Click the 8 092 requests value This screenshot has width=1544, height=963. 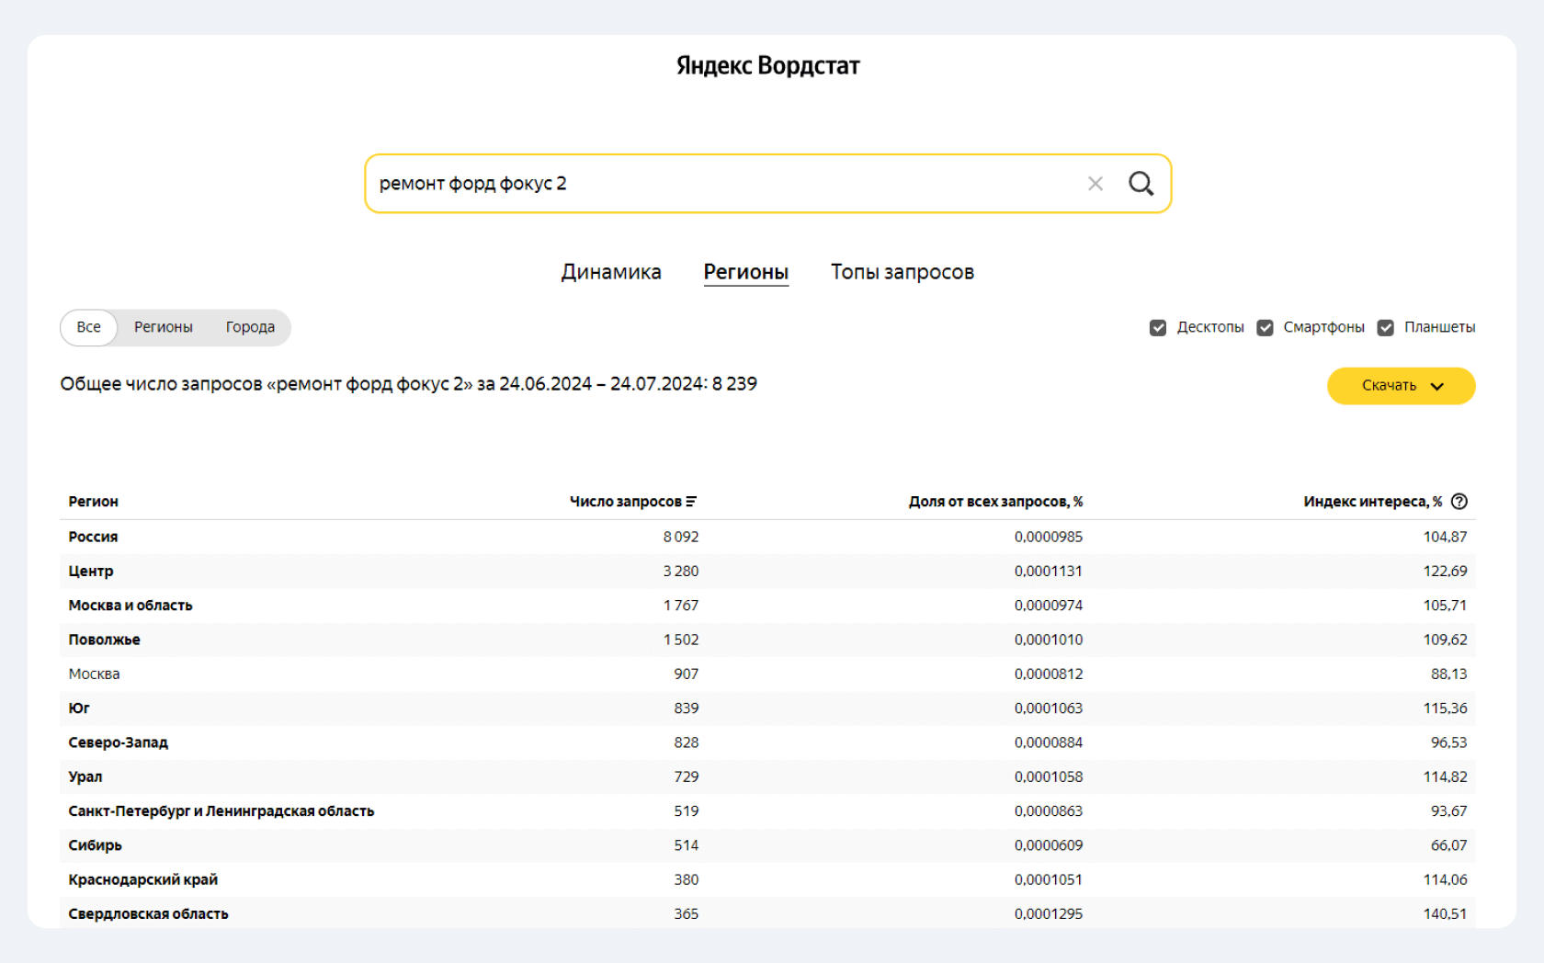coord(681,537)
